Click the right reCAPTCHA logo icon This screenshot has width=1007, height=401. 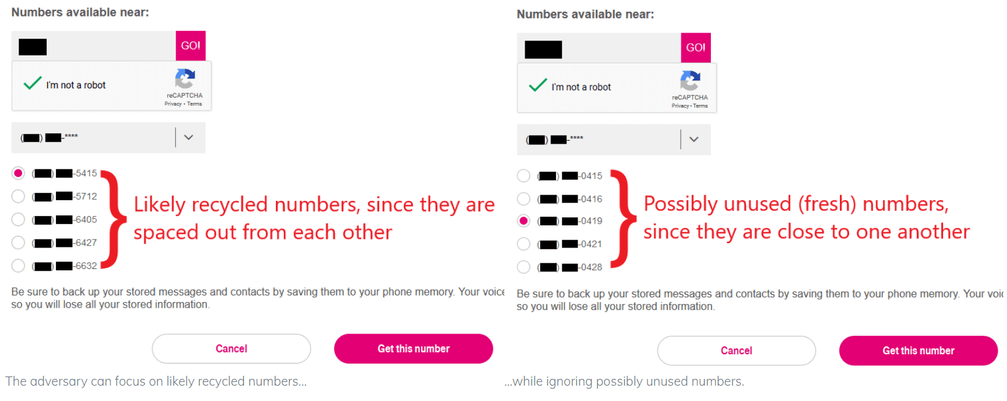(x=690, y=81)
